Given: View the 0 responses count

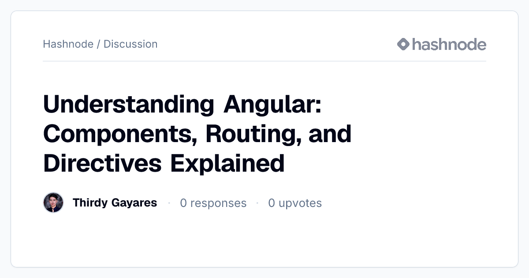Looking at the screenshot, I should pyautogui.click(x=213, y=203).
